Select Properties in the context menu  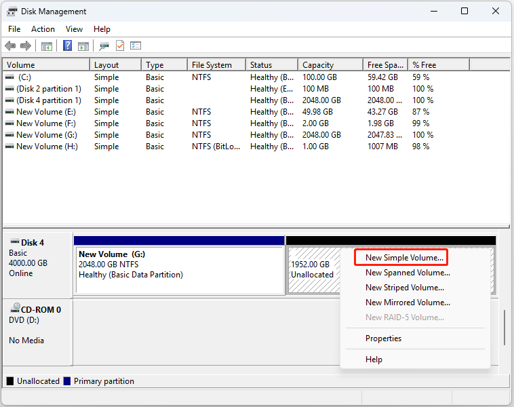pyautogui.click(x=383, y=338)
